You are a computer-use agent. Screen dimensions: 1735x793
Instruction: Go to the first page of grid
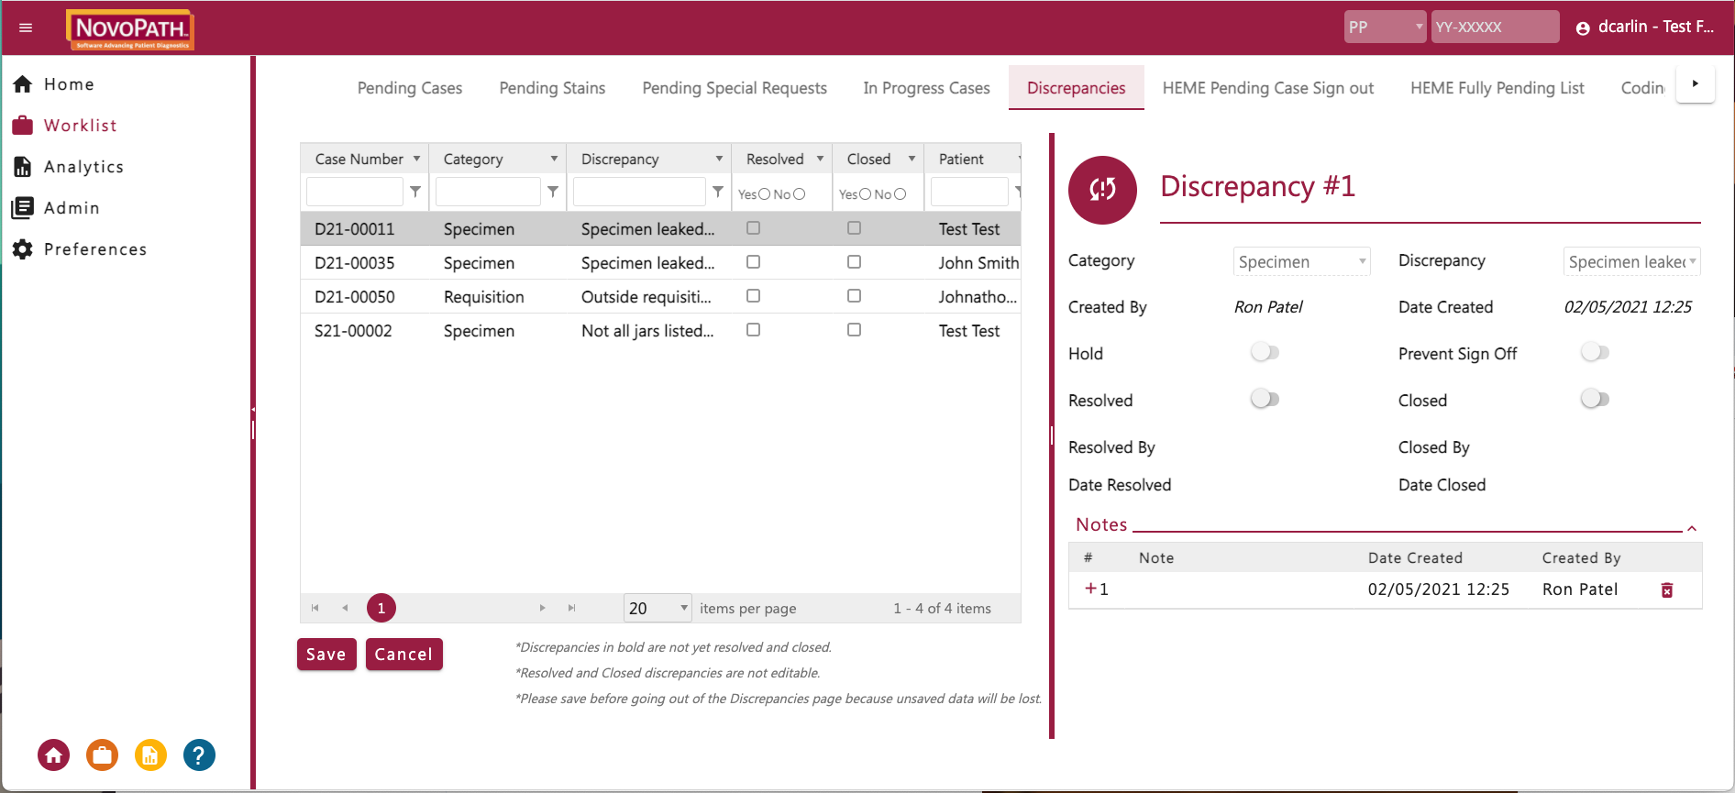315,608
